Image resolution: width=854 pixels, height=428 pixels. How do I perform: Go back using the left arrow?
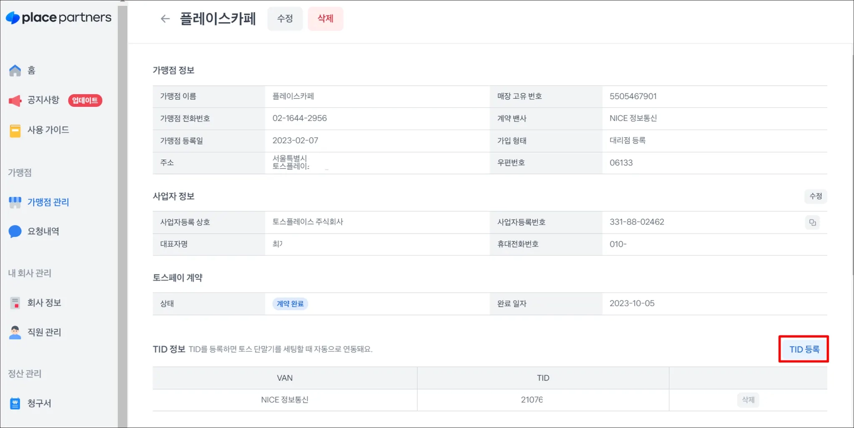click(x=165, y=19)
